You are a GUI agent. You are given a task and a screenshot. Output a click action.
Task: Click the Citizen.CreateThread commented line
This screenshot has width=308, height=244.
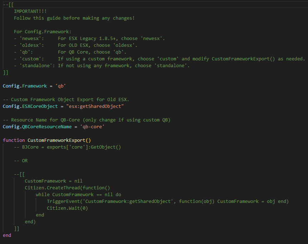click(x=68, y=188)
